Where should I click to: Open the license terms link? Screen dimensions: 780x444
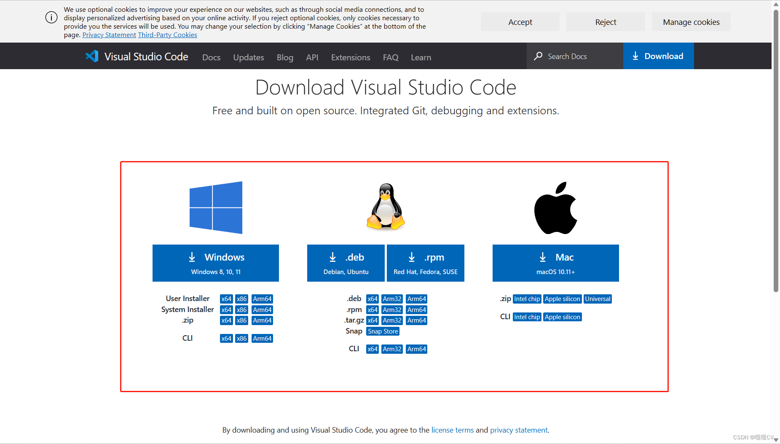point(453,430)
